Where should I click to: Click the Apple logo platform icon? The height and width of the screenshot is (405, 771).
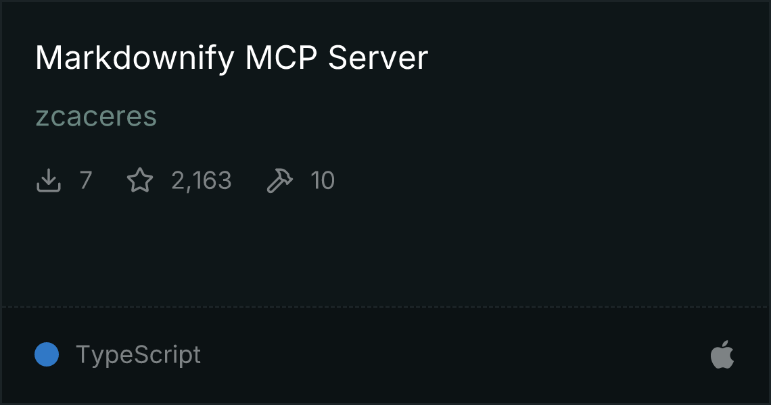pyautogui.click(x=722, y=355)
